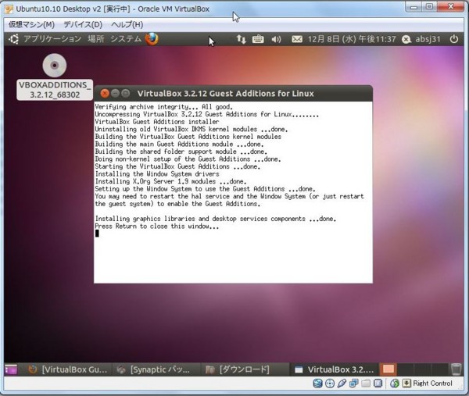The height and width of the screenshot is (396, 469).
Task: Open the trash icon in bottom panel
Action: click(x=456, y=369)
